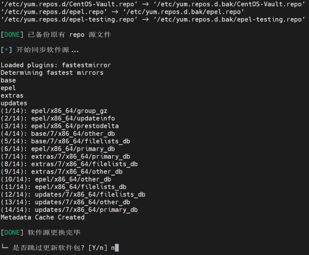The width and height of the screenshot is (309, 255).
Task: Click the epel-testing.repo source path
Action: 69,19
